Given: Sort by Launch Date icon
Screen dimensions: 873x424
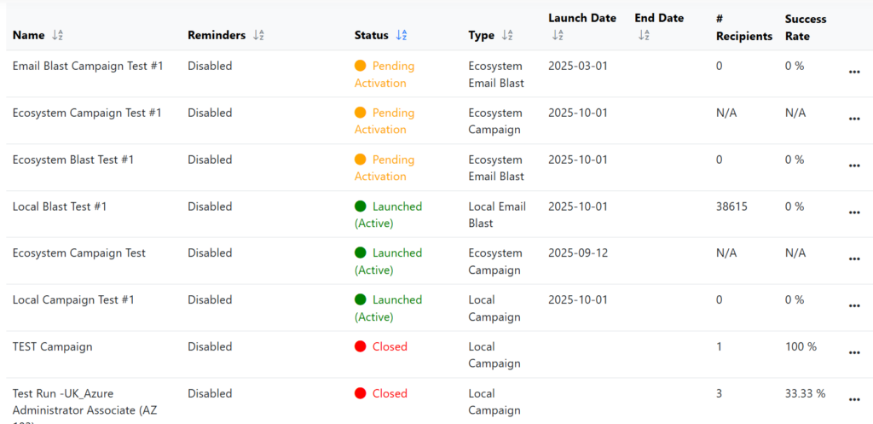Looking at the screenshot, I should pyautogui.click(x=558, y=36).
